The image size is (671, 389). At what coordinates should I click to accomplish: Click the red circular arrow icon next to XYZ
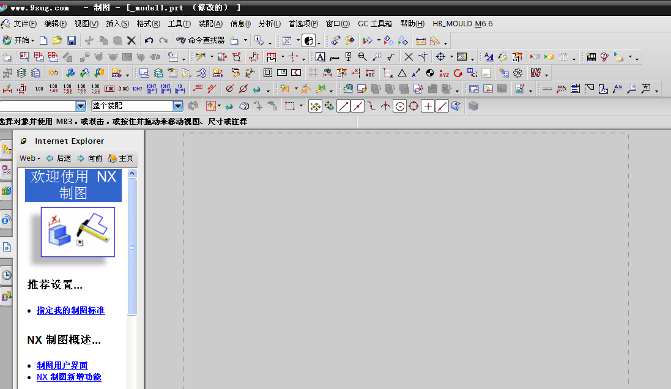(458, 73)
